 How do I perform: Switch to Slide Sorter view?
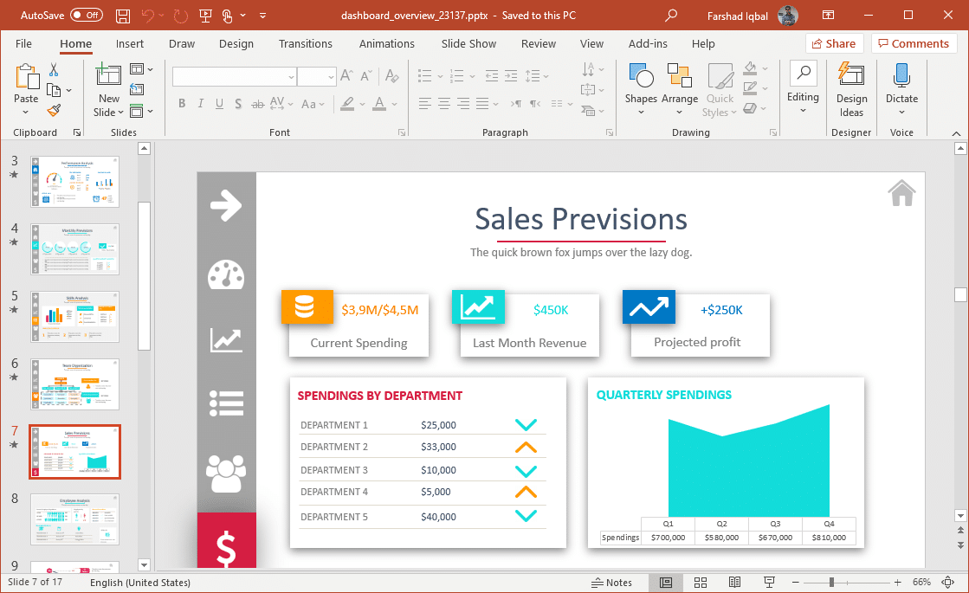(x=701, y=583)
